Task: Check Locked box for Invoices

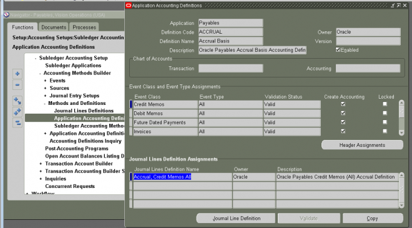Action: (385, 131)
